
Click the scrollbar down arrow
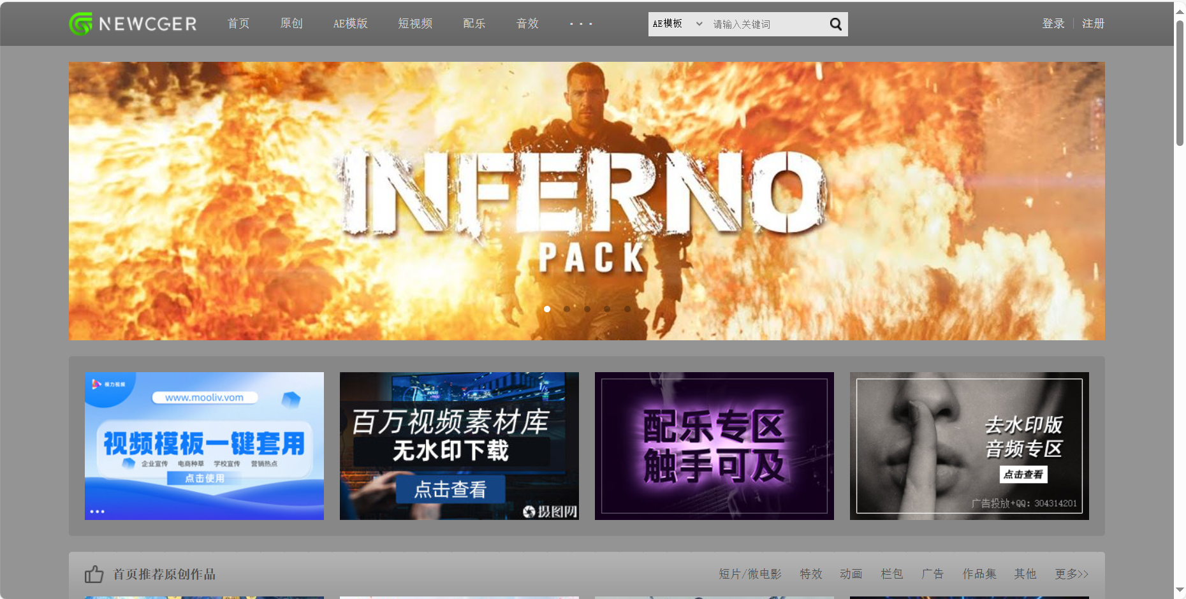(1180, 590)
